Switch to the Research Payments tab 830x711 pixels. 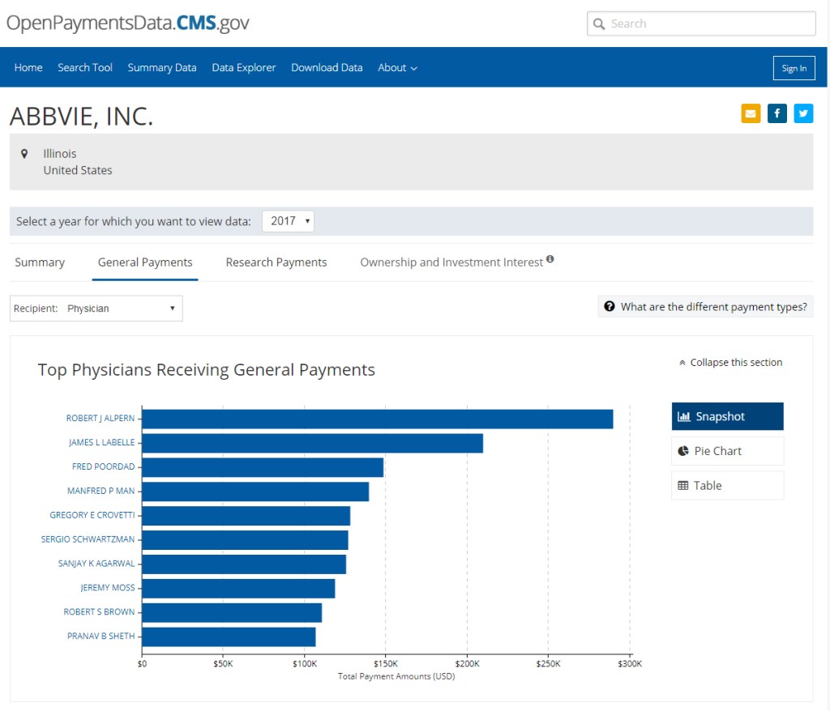pyautogui.click(x=276, y=262)
